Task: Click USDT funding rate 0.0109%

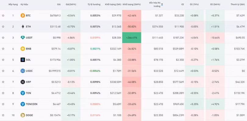Action: (x=95, y=38)
